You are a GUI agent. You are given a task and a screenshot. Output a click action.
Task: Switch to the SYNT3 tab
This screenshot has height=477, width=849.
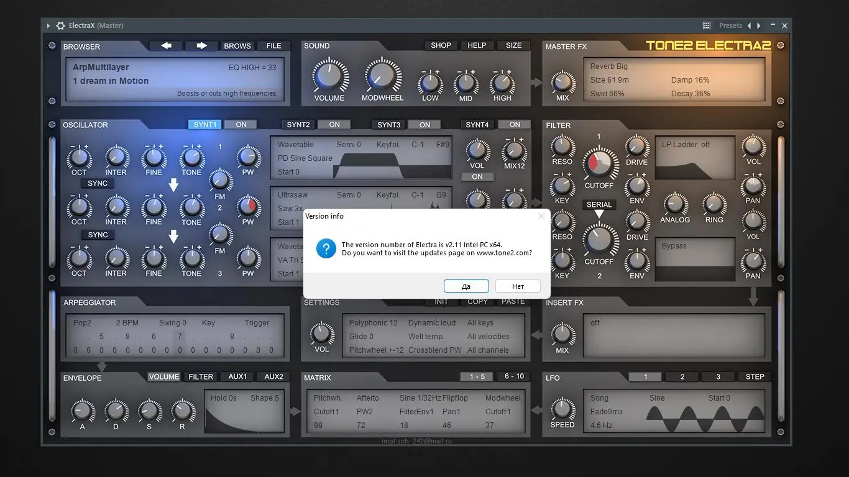(x=389, y=125)
